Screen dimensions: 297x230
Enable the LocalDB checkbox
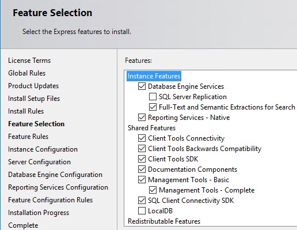click(142, 211)
